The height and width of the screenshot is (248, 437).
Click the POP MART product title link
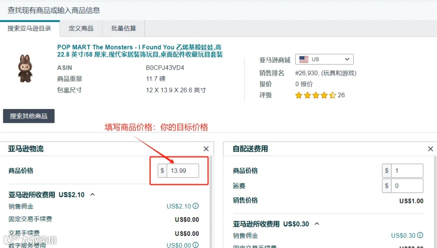coord(140,51)
